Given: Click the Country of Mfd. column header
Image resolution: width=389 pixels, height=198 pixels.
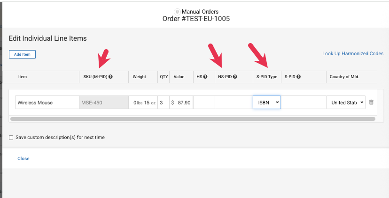Looking at the screenshot, I should pyautogui.click(x=344, y=77).
